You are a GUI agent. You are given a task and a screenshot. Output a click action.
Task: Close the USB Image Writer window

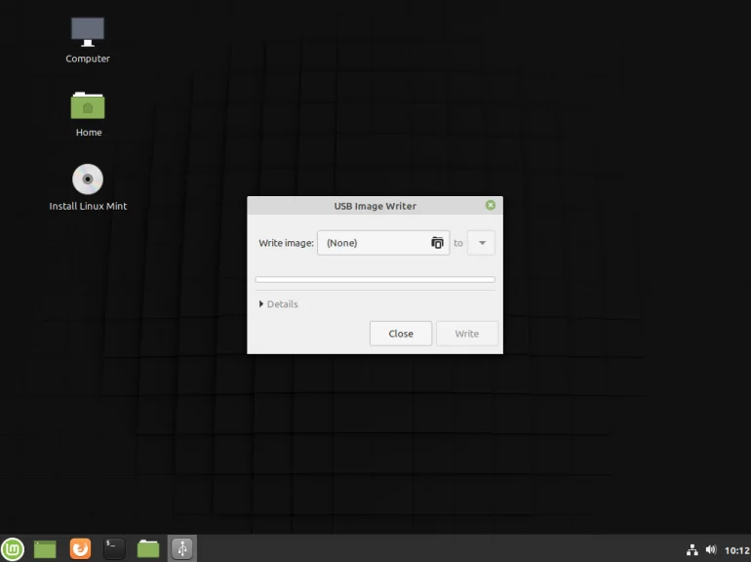[490, 205]
